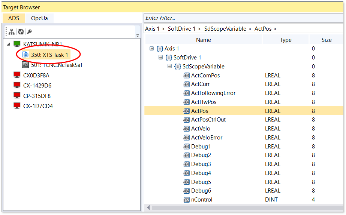
Task: Click Axis 1 in the breadcrumb
Action: click(152, 29)
